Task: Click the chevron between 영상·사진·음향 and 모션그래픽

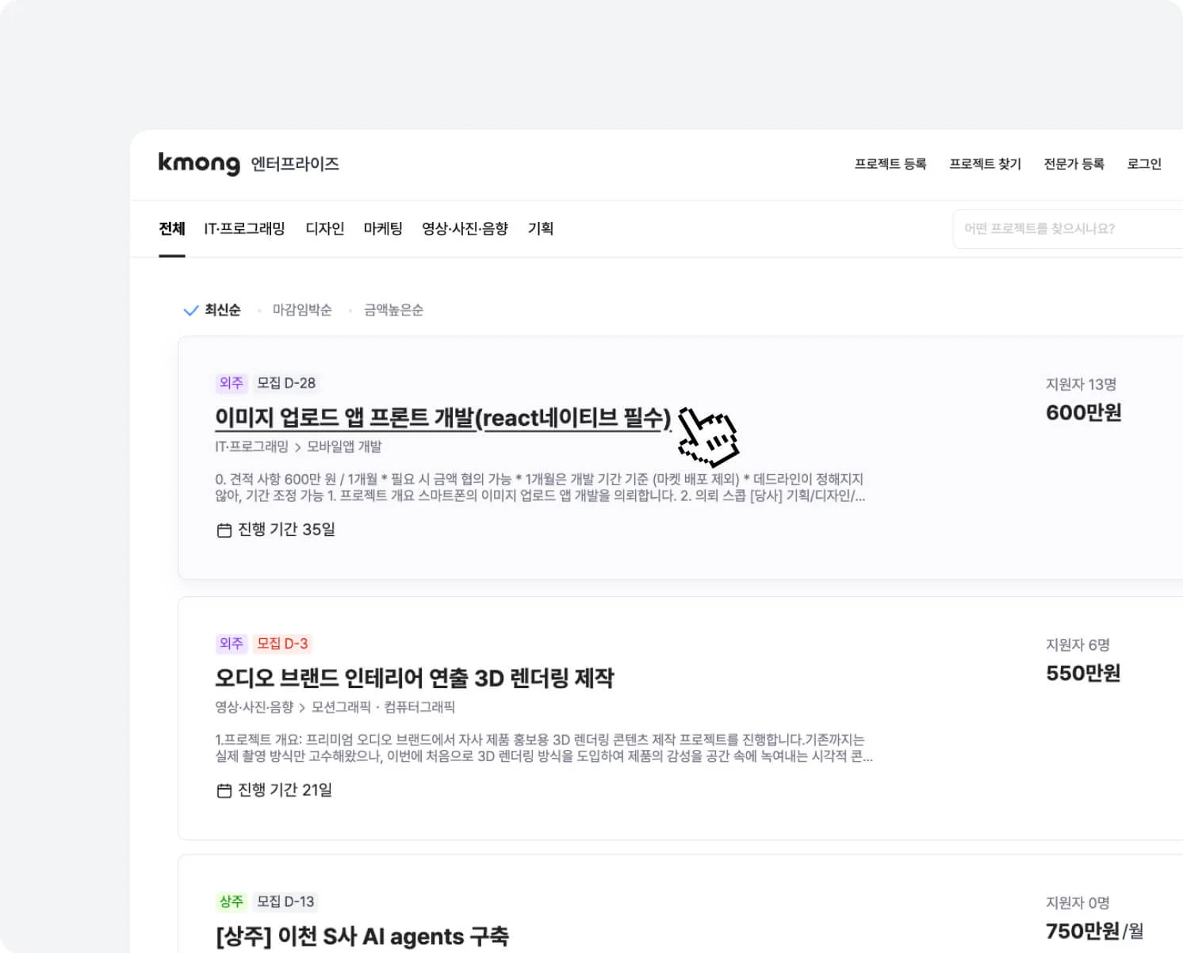Action: point(303,708)
